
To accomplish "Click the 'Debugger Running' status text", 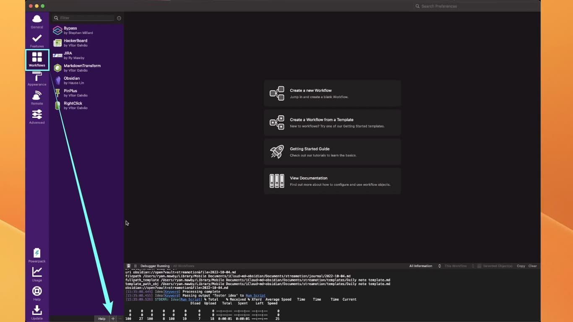I will pos(155,266).
